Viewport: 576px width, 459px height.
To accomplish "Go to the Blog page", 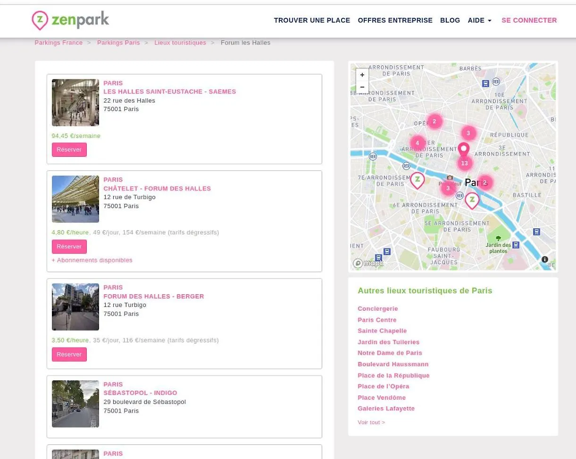I will pos(450,20).
